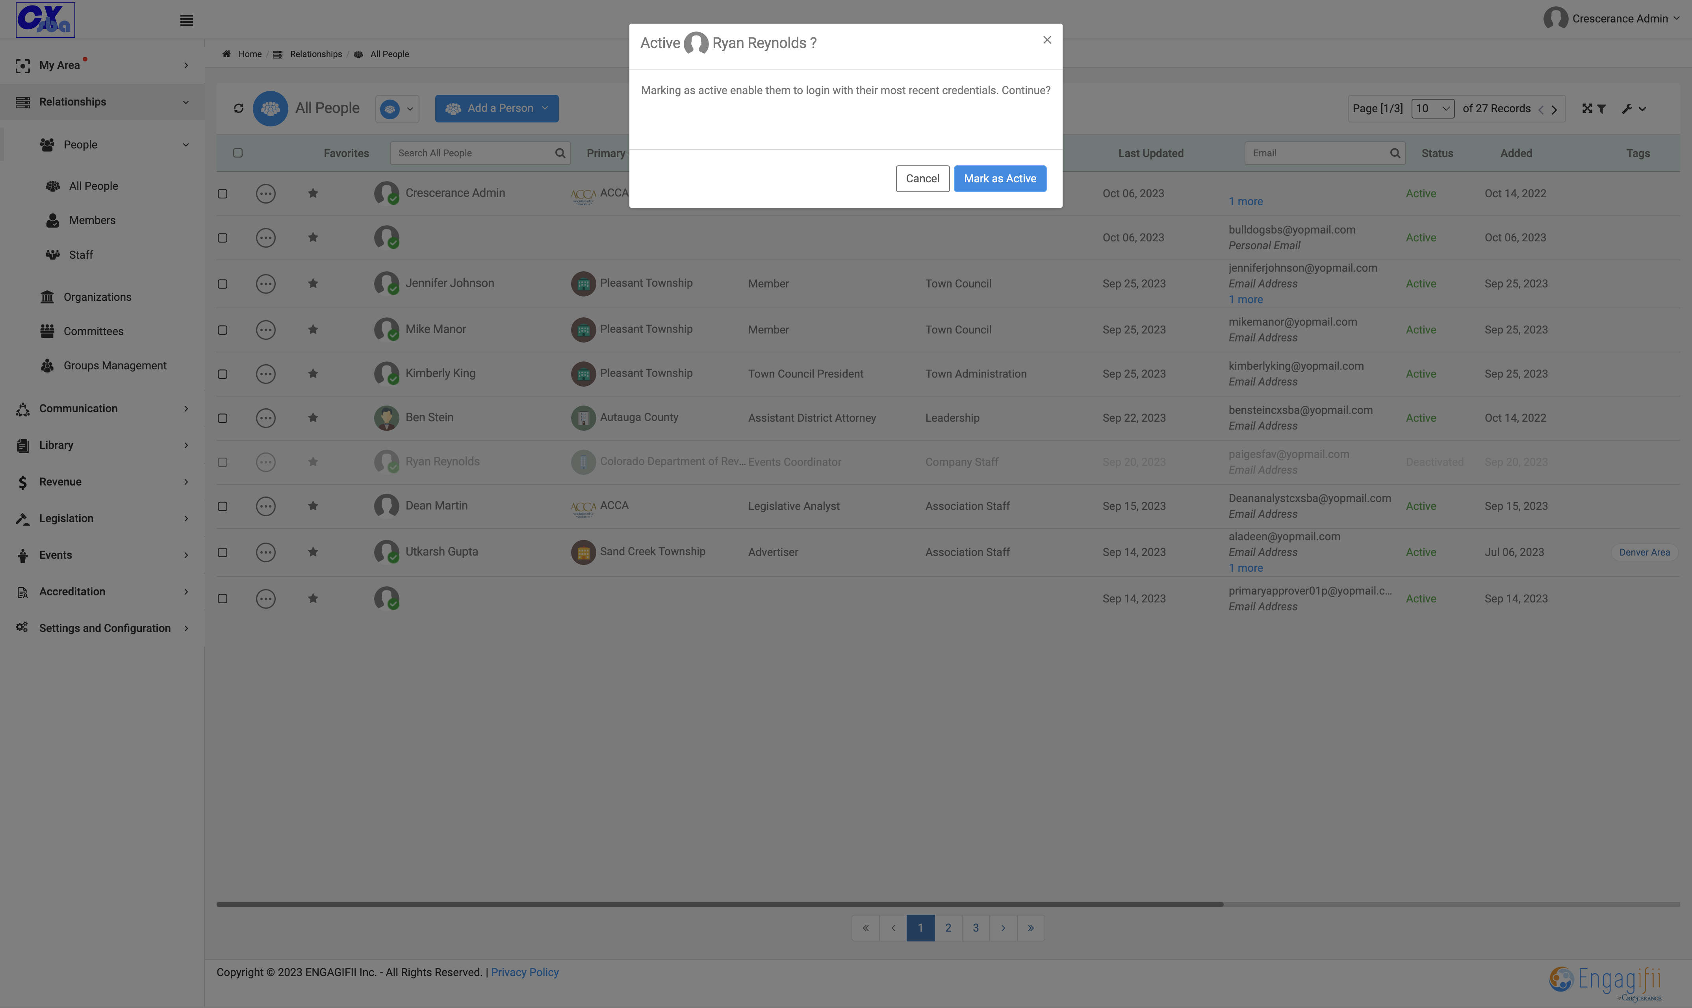This screenshot has height=1008, width=1692.
Task: Click the '1 more' link for Utkarsh Gupta
Action: pos(1246,569)
